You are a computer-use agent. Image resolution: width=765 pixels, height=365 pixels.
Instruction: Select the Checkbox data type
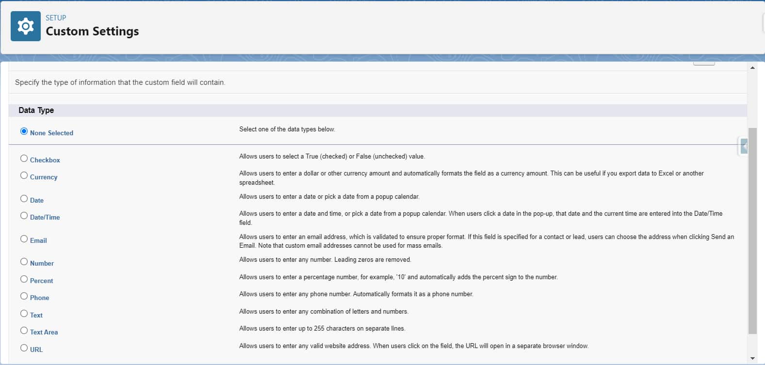(24, 159)
